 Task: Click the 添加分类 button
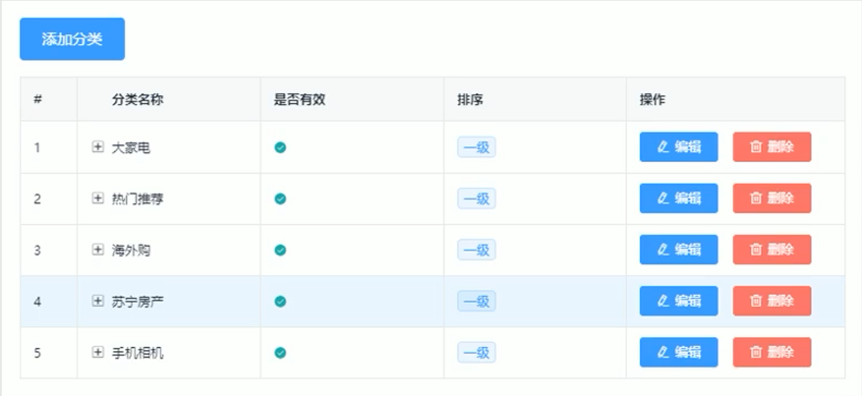click(x=72, y=40)
